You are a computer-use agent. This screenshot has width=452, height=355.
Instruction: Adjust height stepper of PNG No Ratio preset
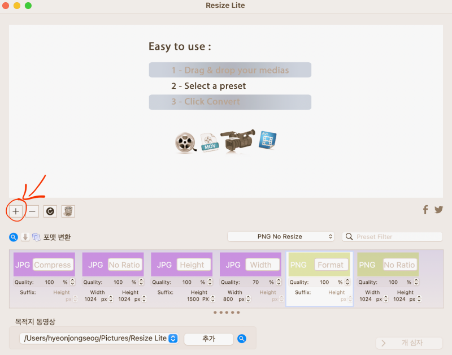pos(419,299)
